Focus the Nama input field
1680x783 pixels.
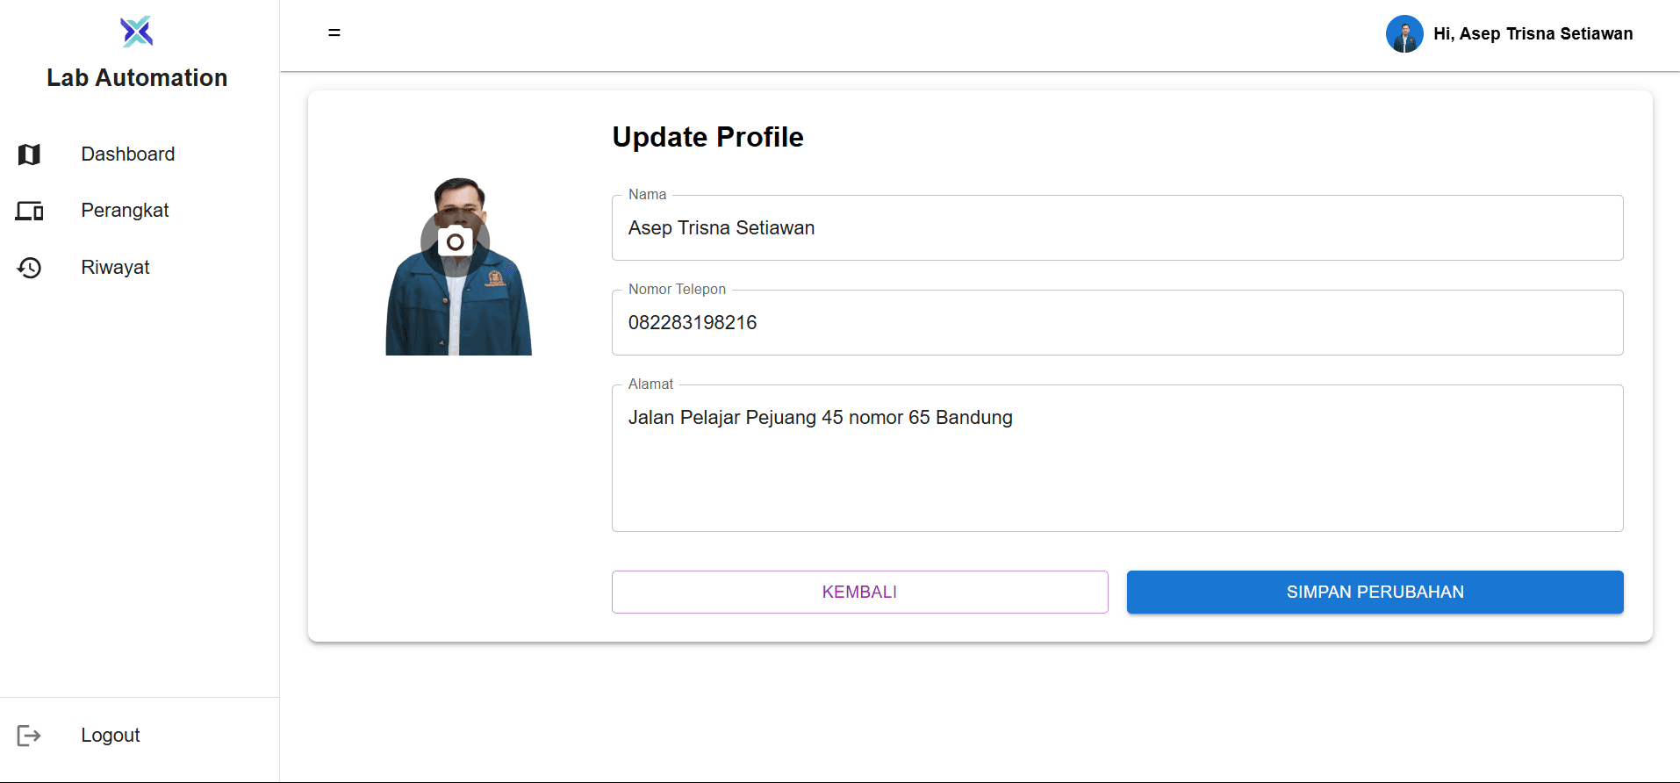click(1116, 228)
